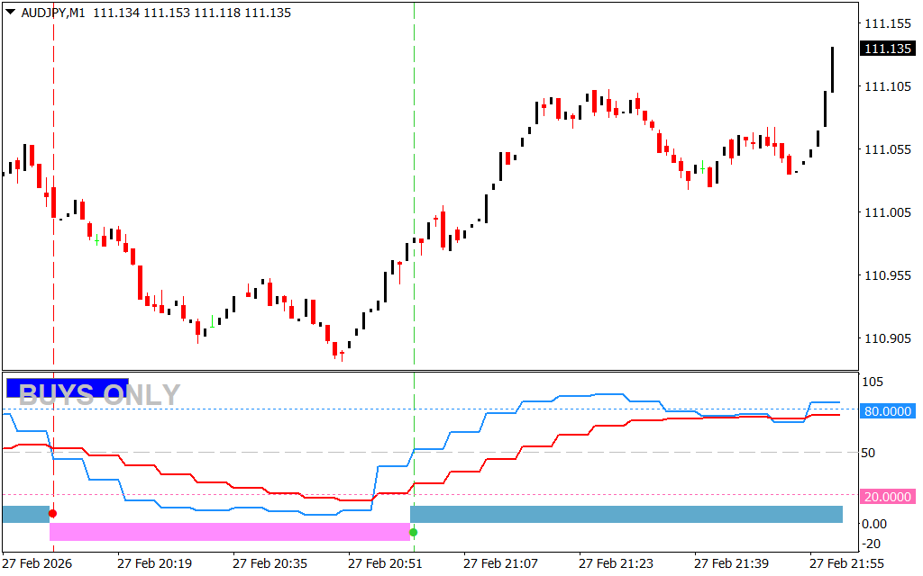Click the 105 value on the indicator scale
Image resolution: width=923 pixels, height=576 pixels.
point(874,382)
